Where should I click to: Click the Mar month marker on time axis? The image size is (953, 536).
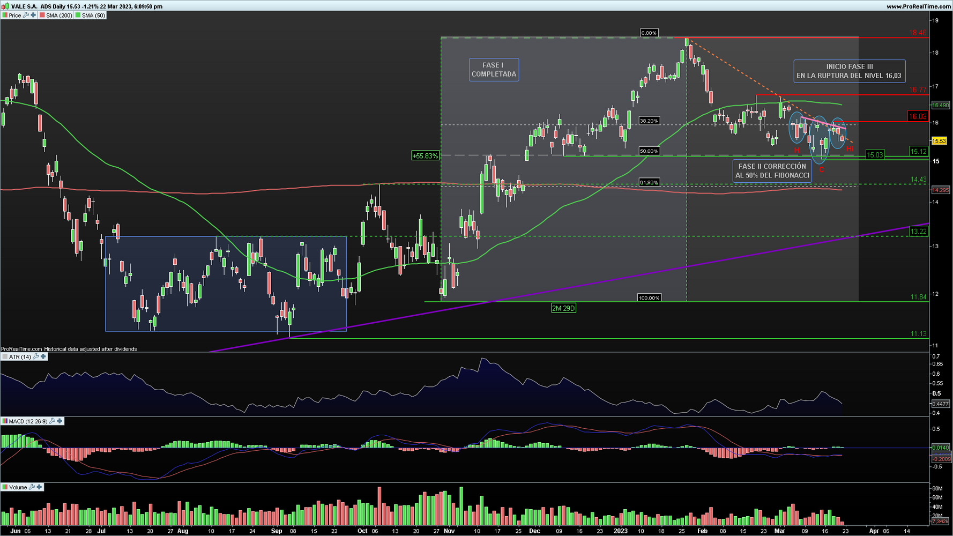(779, 531)
